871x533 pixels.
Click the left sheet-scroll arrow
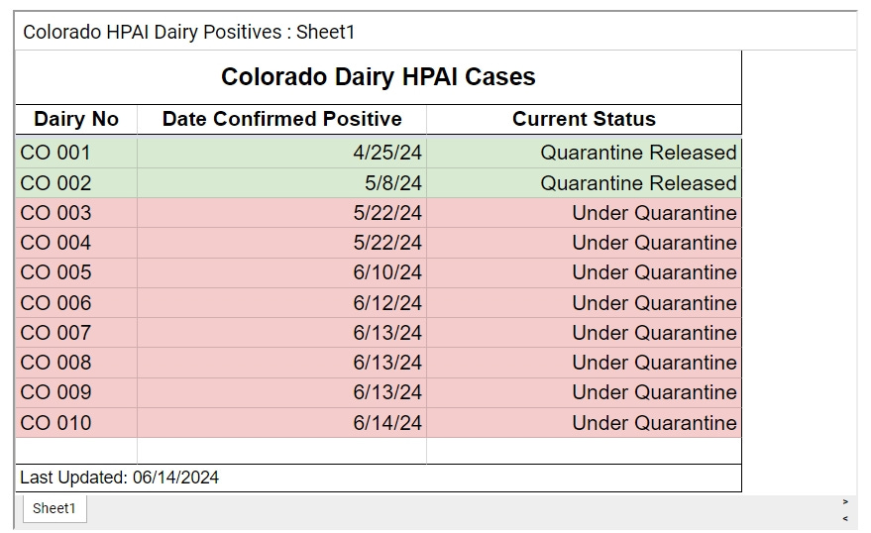[x=845, y=518]
